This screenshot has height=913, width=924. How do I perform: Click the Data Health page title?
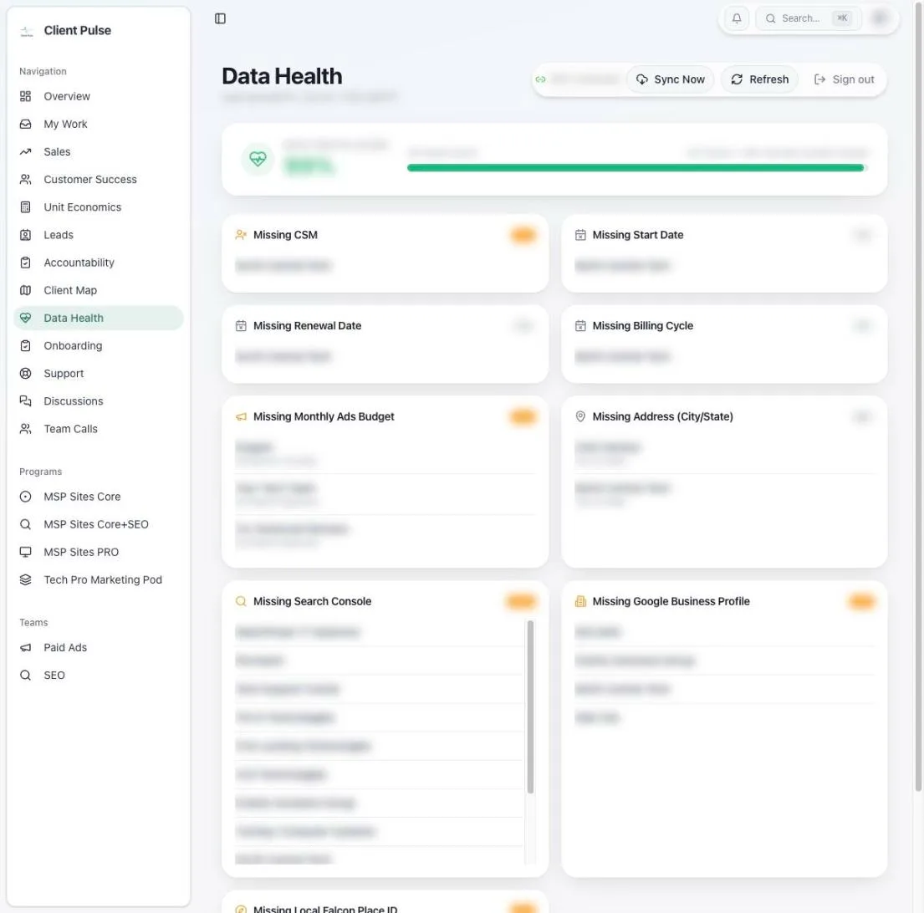[x=282, y=77]
